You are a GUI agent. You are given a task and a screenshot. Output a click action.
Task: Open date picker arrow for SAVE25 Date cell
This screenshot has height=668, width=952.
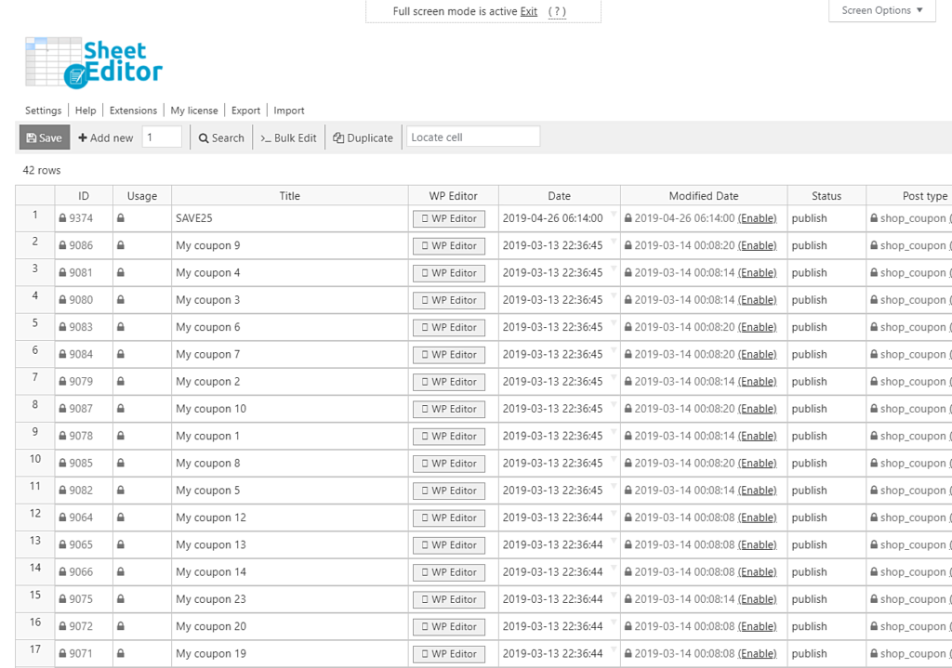[614, 215]
